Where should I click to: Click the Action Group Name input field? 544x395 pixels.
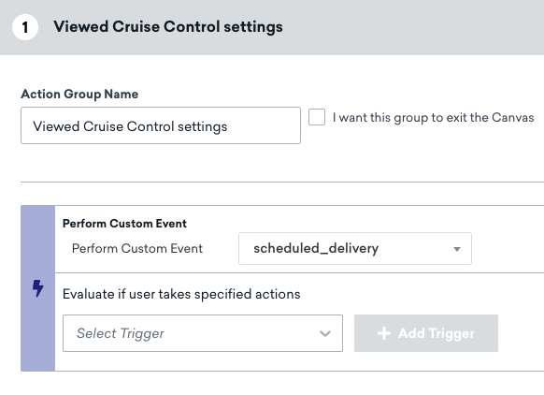(161, 125)
